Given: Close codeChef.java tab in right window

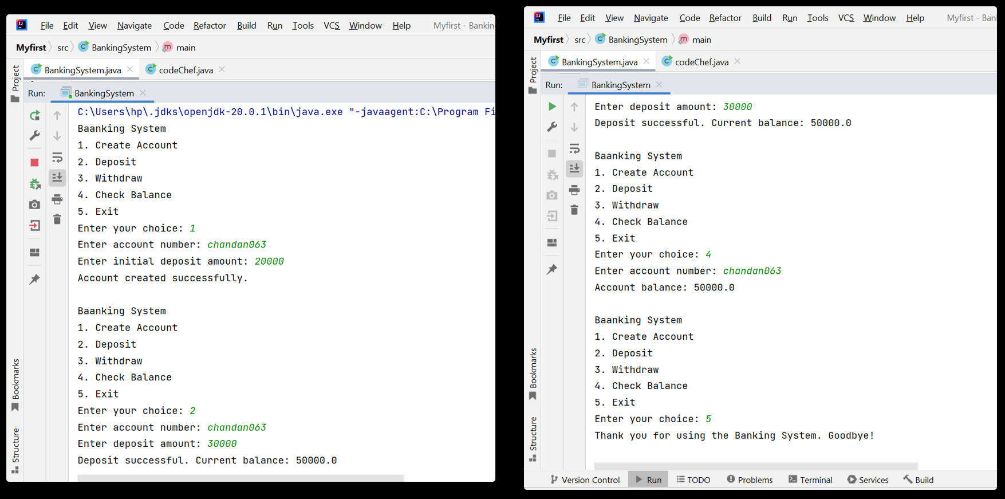Looking at the screenshot, I should 738,61.
